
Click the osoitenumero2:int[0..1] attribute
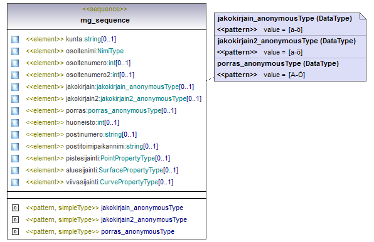point(100,75)
